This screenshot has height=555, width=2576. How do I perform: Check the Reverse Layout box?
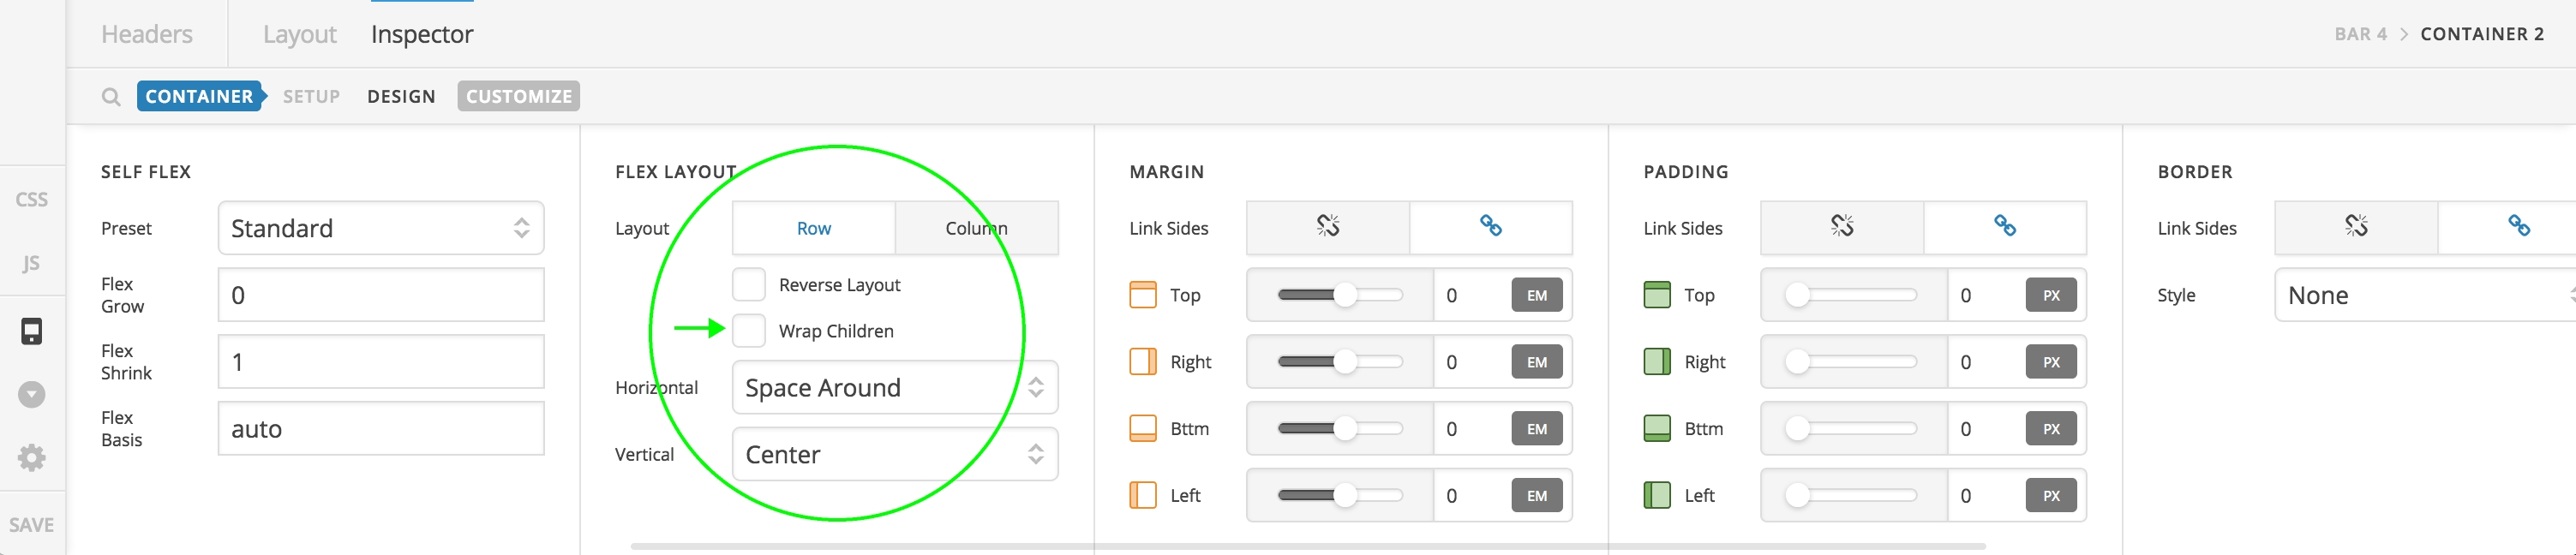pos(749,285)
